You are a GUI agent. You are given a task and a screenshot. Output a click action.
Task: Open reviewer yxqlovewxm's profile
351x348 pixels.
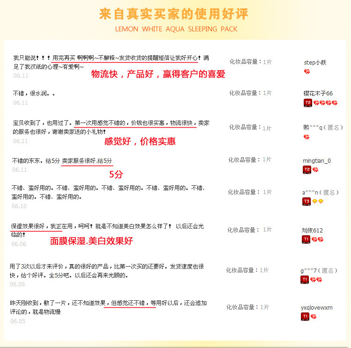click(x=316, y=307)
